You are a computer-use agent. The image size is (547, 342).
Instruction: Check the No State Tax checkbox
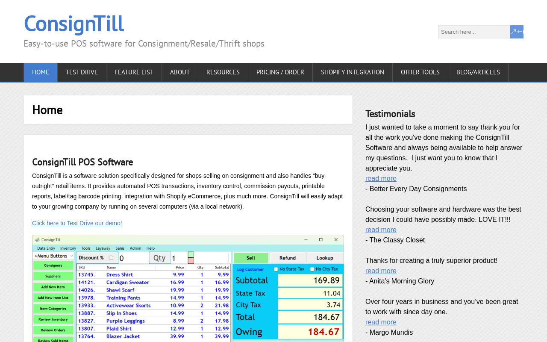tap(276, 269)
